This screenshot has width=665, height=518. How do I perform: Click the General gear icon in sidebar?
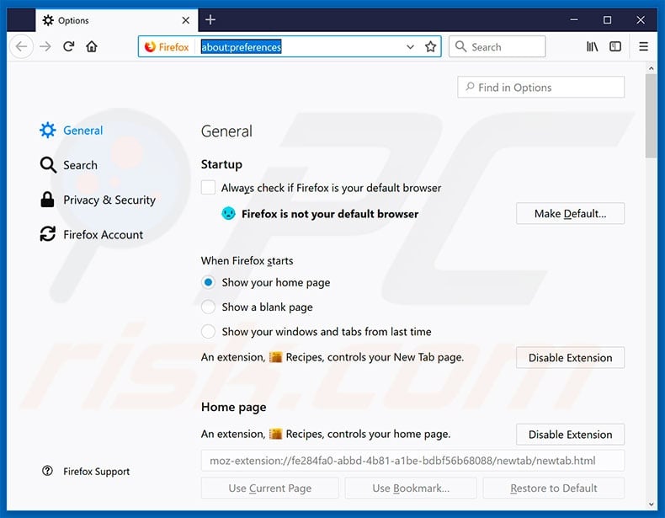[47, 131]
